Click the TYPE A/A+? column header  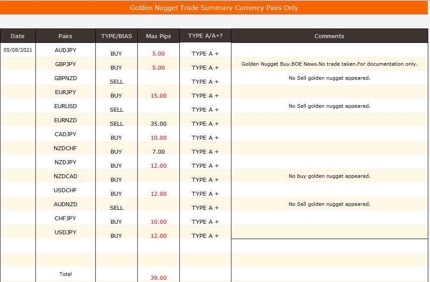206,36
